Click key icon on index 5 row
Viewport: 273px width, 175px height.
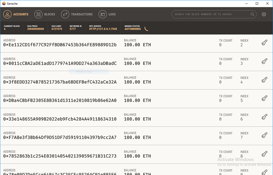[264, 98]
